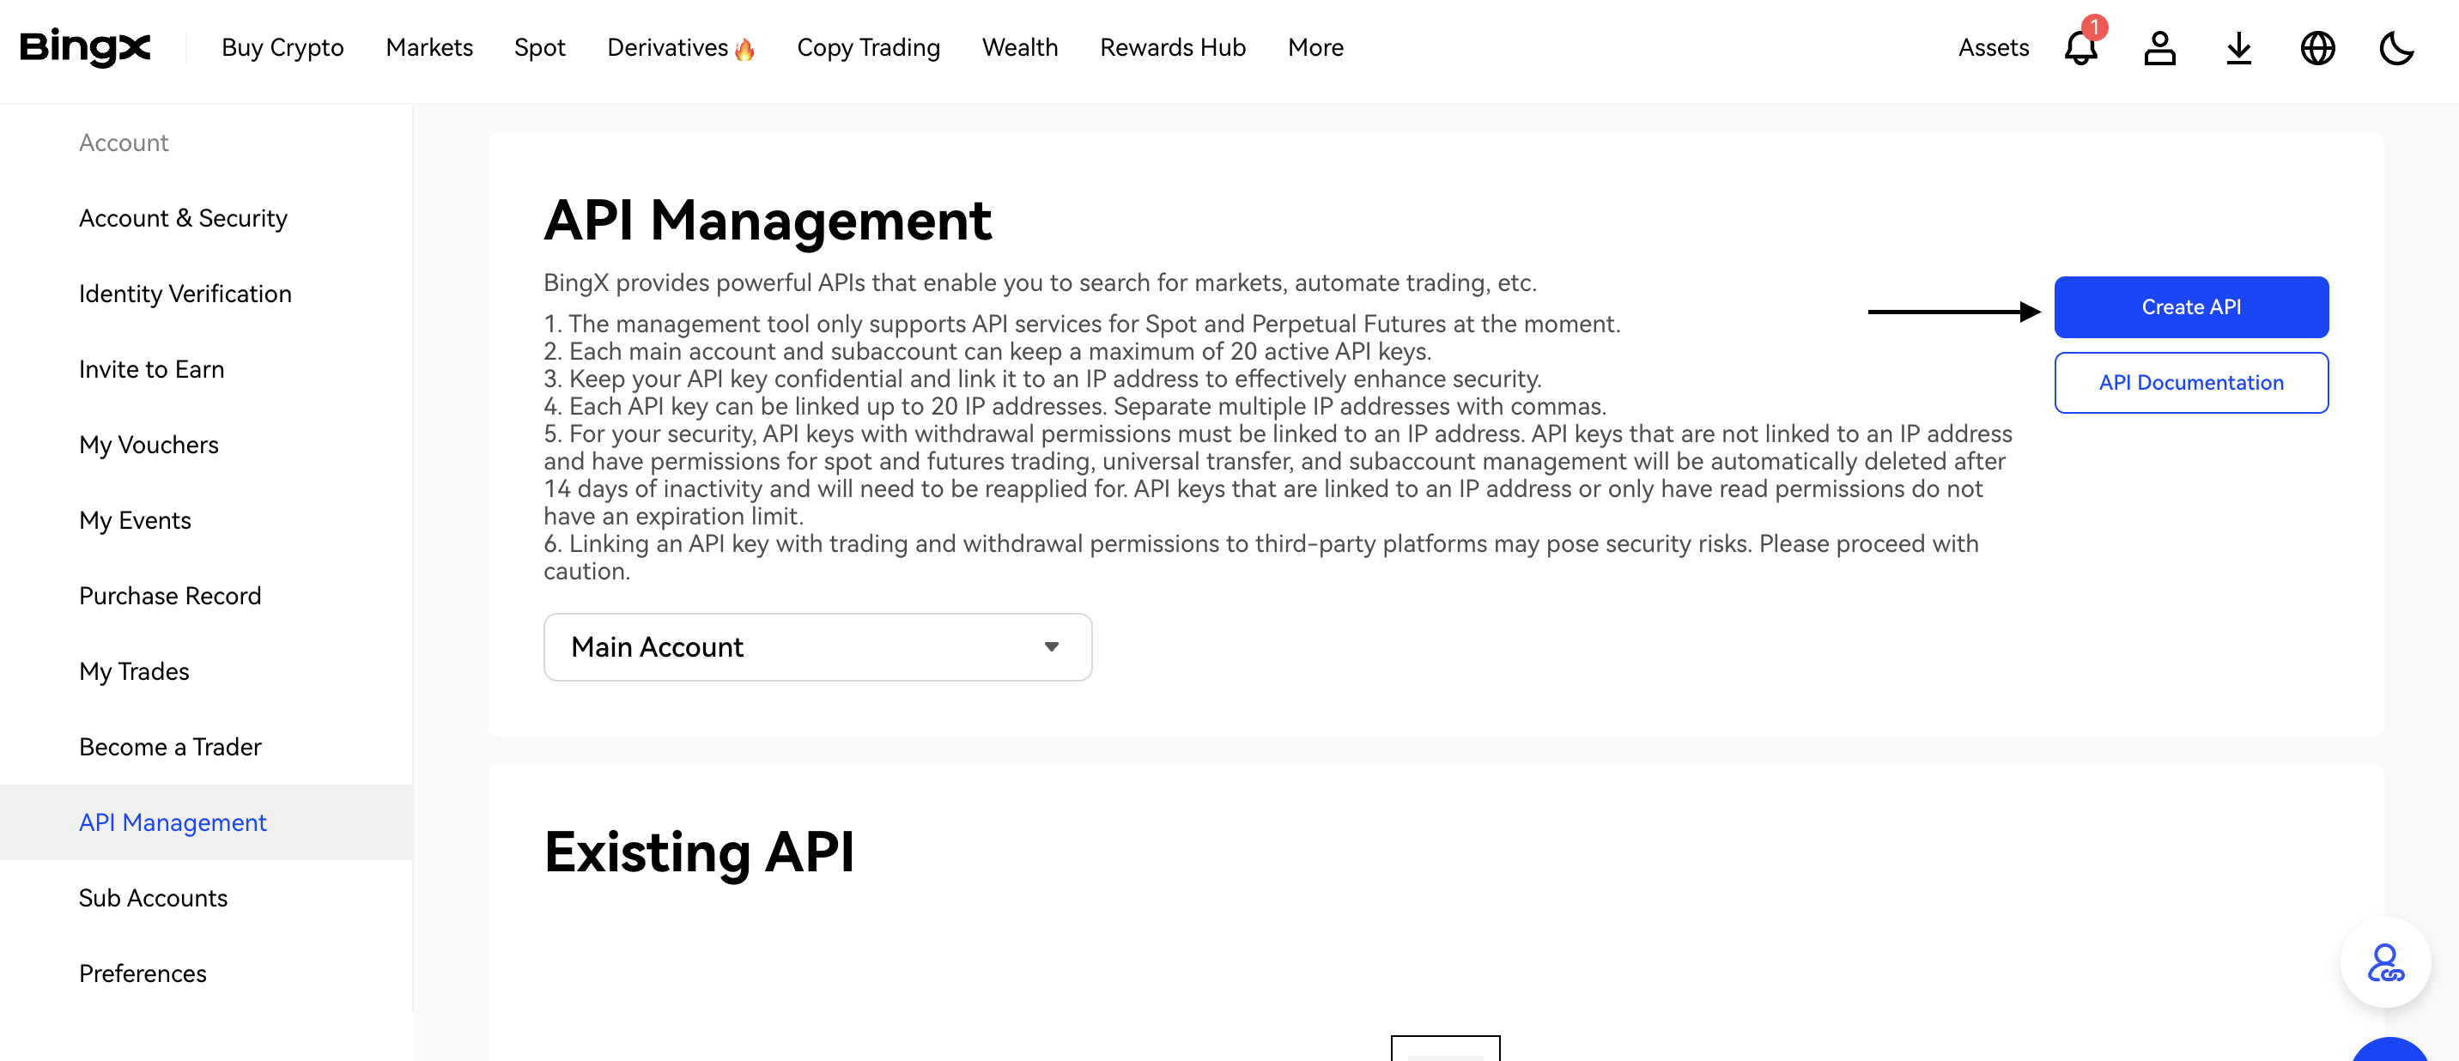Scroll down to Existing API section

pyautogui.click(x=701, y=852)
